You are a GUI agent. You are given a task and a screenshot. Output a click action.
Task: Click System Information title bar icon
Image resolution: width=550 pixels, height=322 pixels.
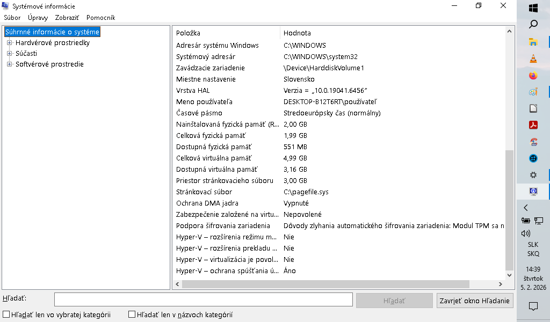(x=5, y=6)
